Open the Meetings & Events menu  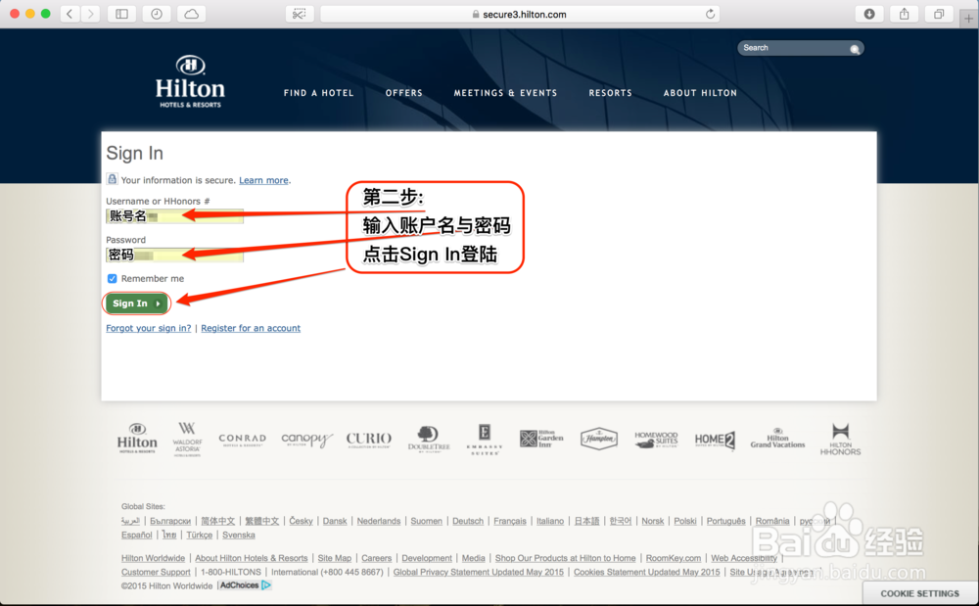pos(505,93)
